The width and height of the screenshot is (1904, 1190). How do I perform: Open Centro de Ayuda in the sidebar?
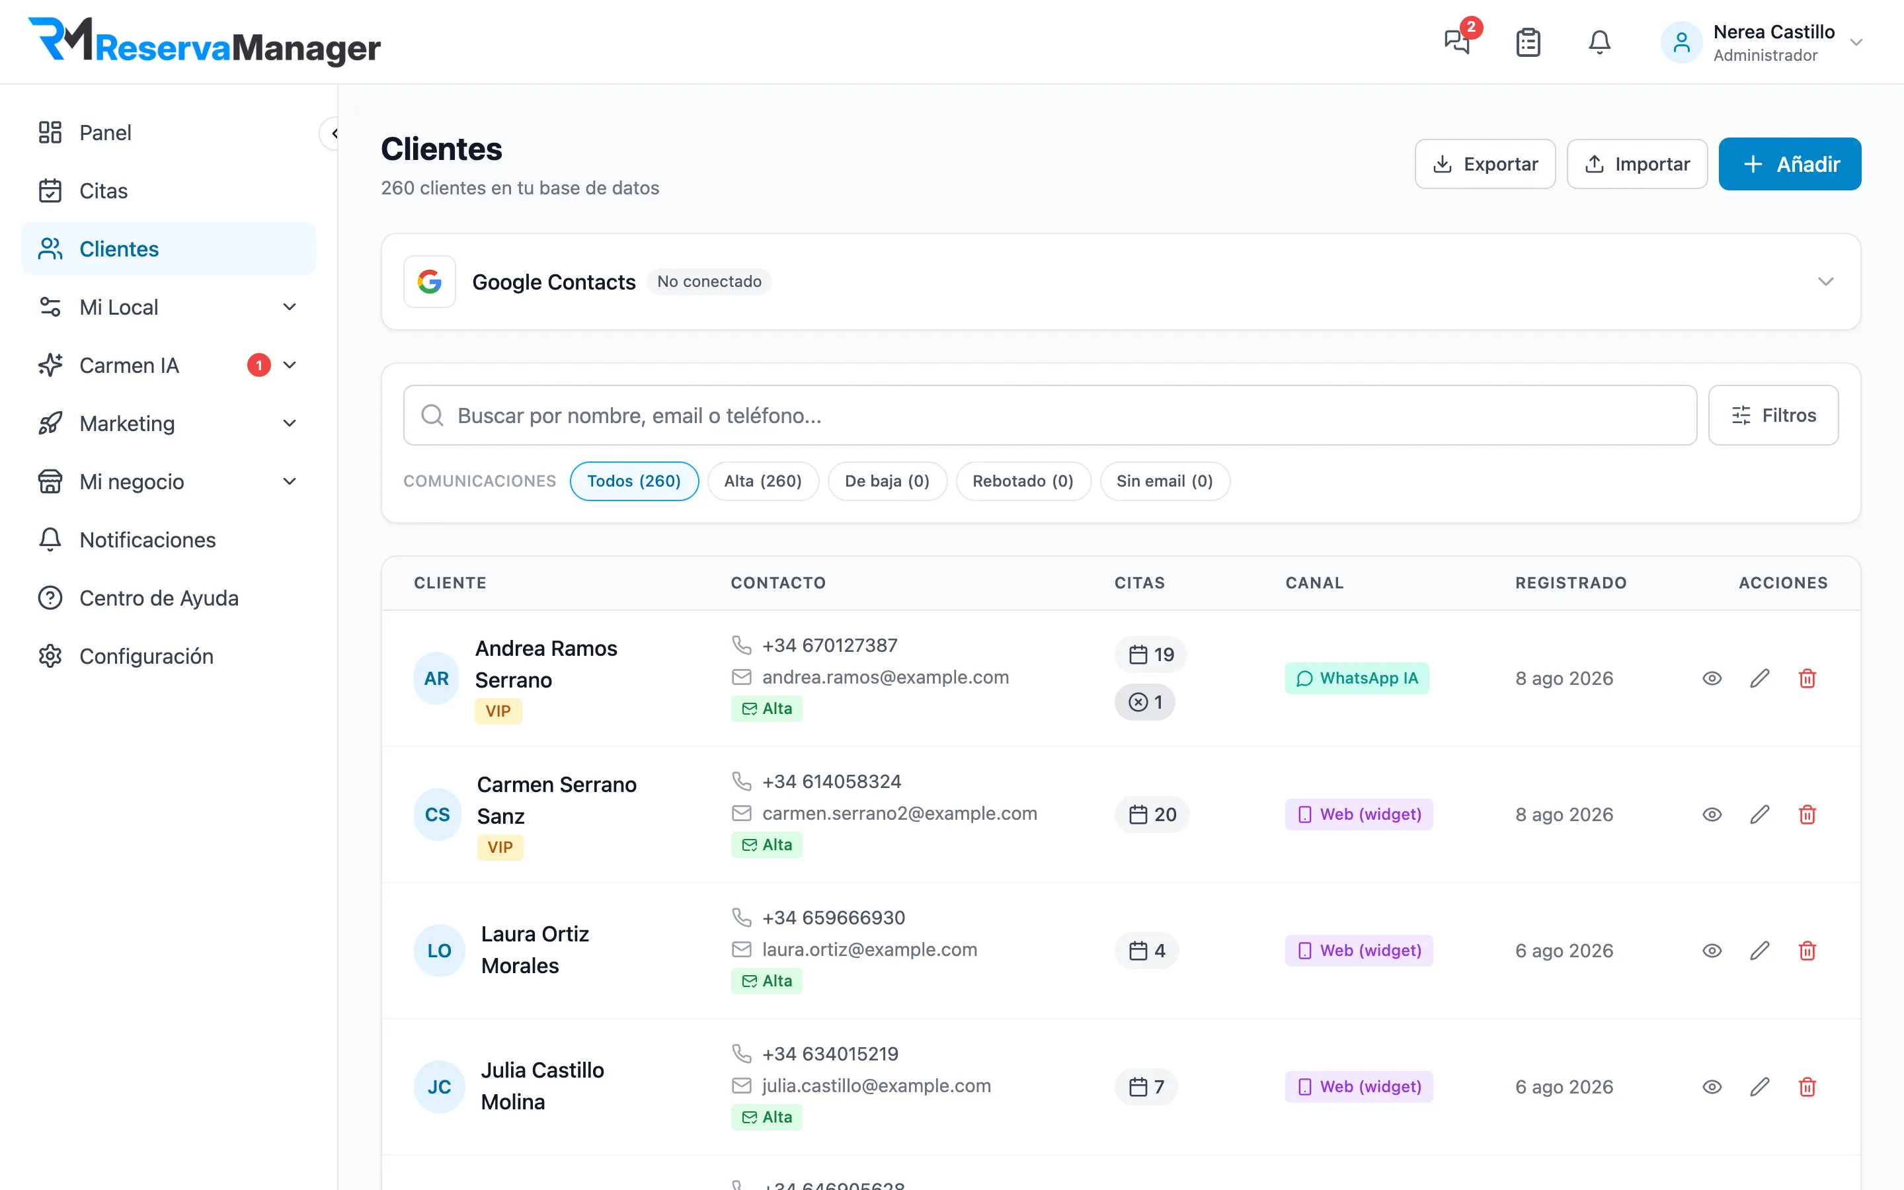(169, 598)
